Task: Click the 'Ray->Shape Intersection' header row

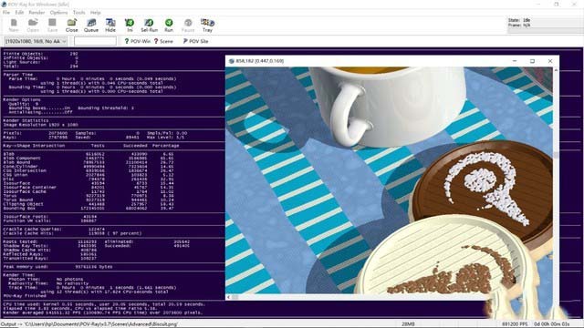Action: 91,146
